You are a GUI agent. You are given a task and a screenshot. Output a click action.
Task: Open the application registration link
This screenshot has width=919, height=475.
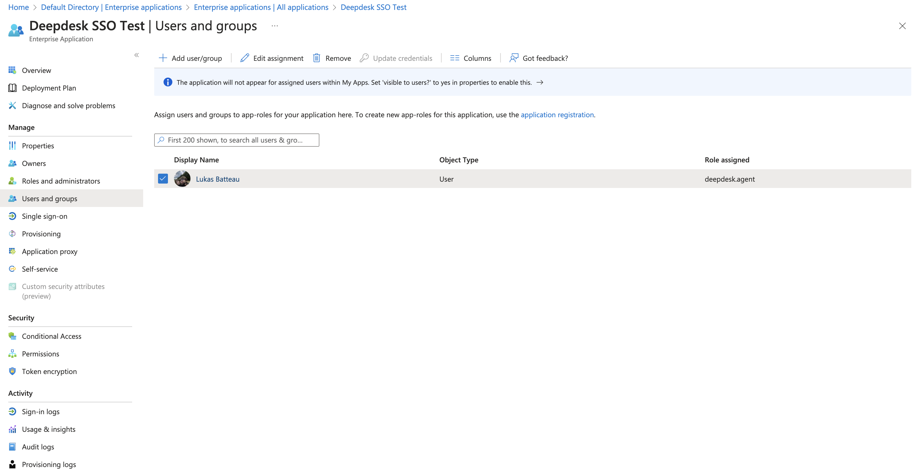tap(557, 115)
